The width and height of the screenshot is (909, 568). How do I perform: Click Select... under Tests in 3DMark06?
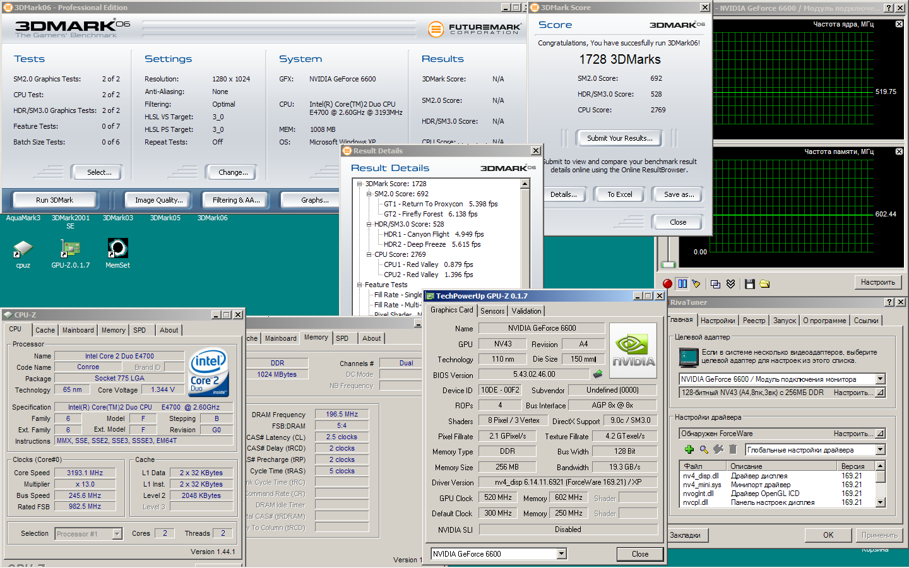[99, 172]
